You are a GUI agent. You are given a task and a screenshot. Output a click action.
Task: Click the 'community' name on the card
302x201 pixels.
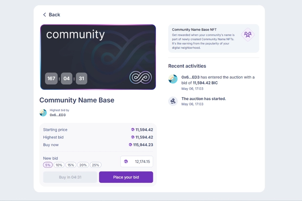pyautogui.click(x=75, y=35)
